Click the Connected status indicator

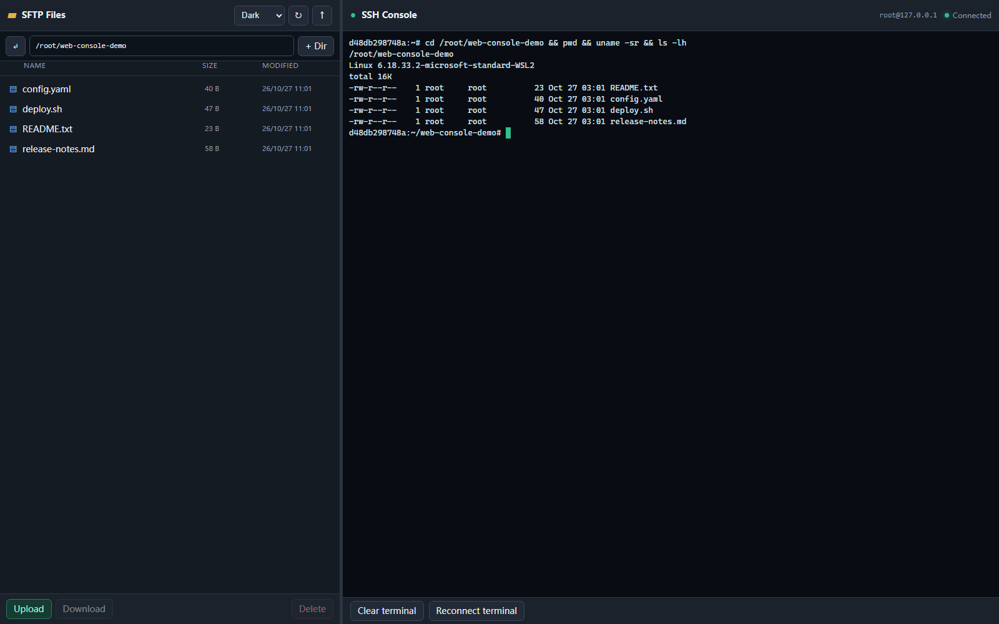[968, 16]
